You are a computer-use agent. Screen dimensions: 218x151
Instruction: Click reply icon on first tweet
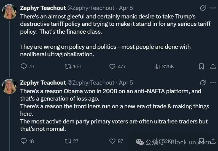pyautogui.click(x=24, y=66)
